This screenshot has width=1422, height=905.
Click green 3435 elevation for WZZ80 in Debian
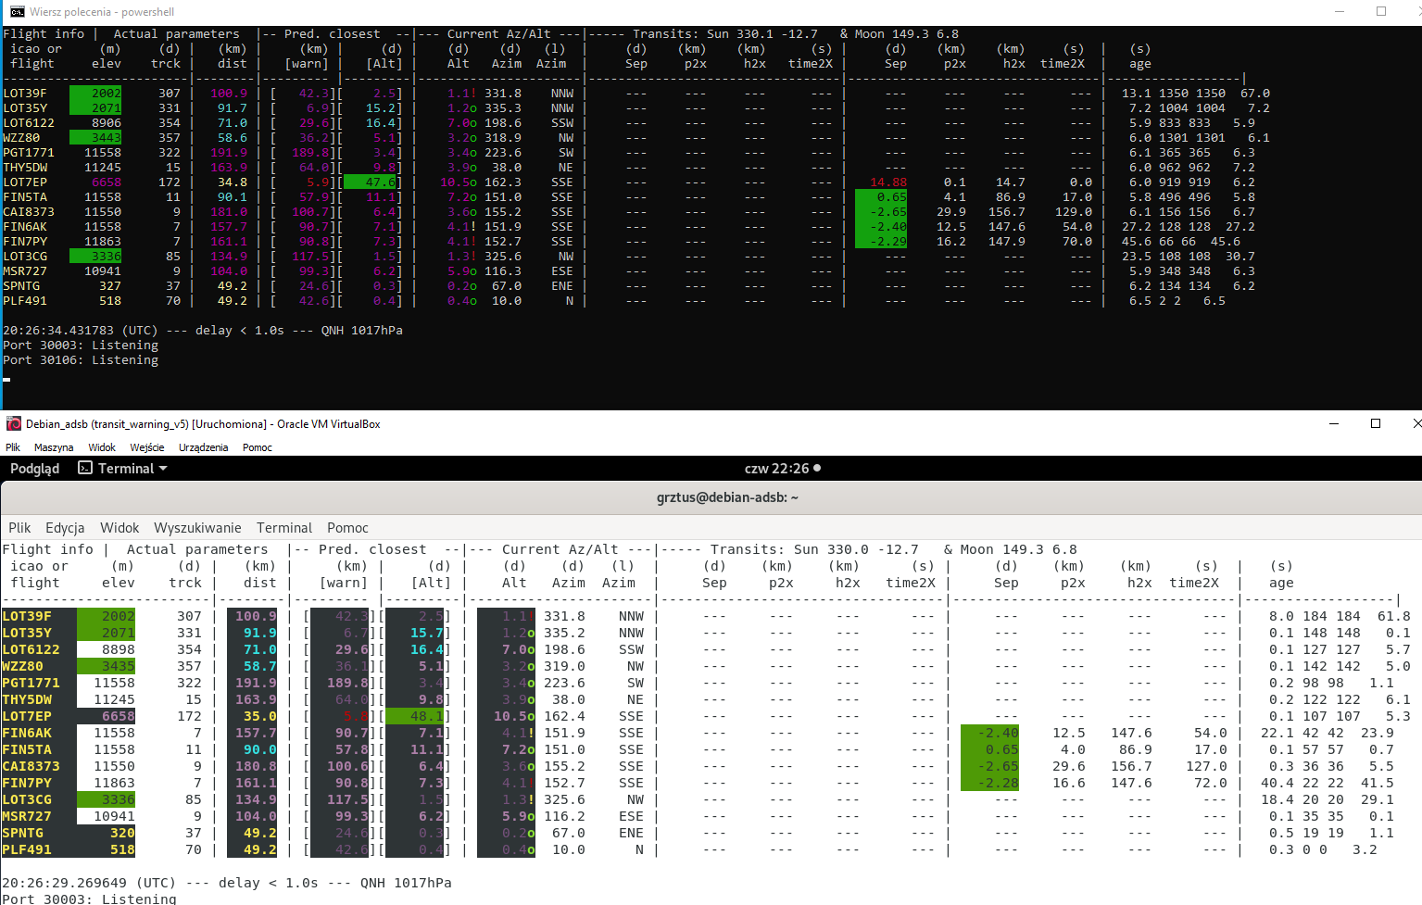tap(107, 666)
